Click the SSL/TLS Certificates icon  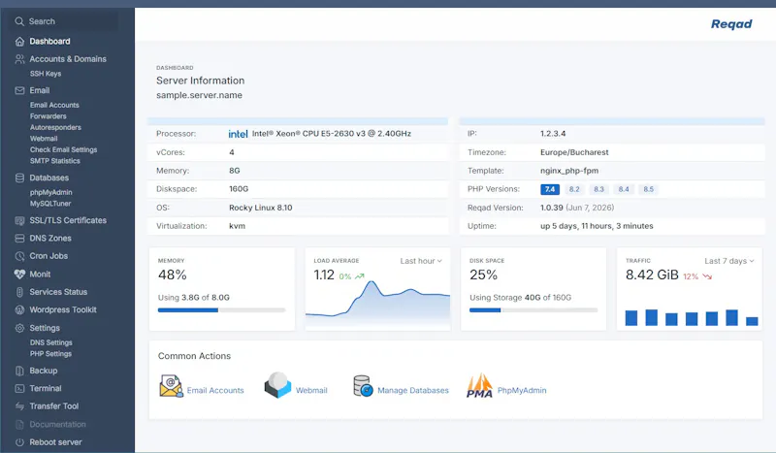tap(19, 221)
